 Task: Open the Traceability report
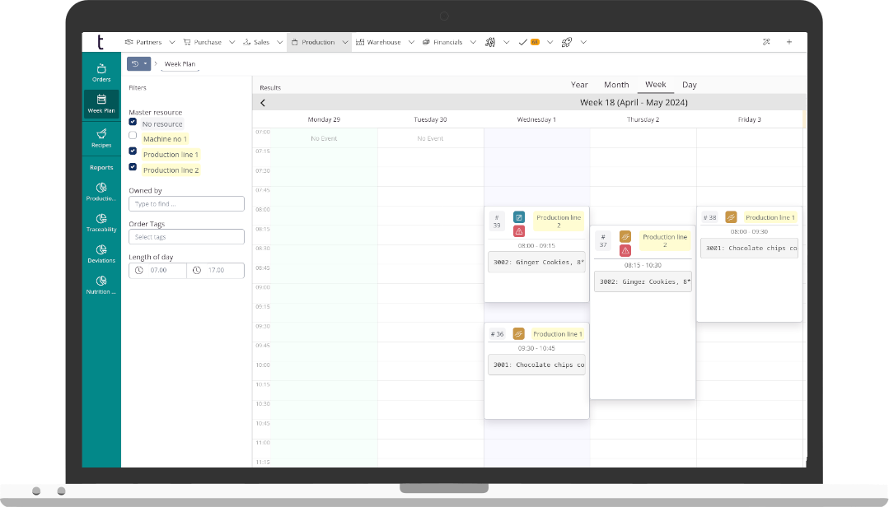101,223
